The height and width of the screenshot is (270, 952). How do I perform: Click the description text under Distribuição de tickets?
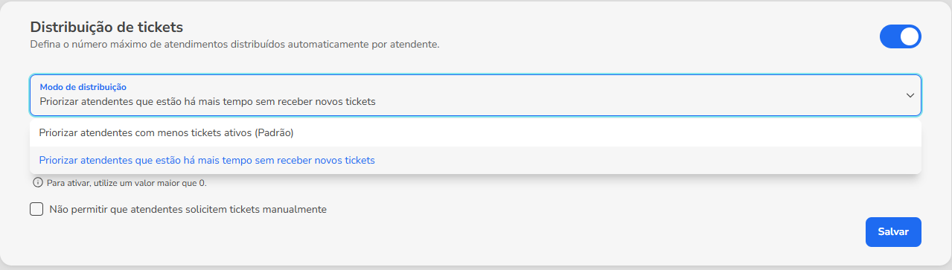pos(235,45)
